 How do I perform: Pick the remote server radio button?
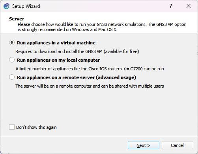tap(12, 77)
